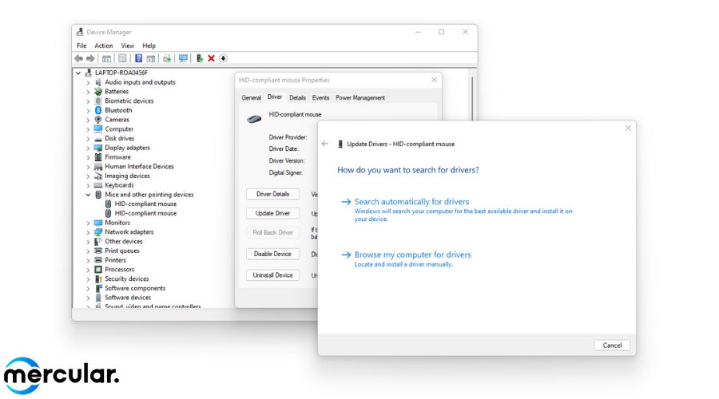Expand the Other devices node arrow

[x=88, y=242]
